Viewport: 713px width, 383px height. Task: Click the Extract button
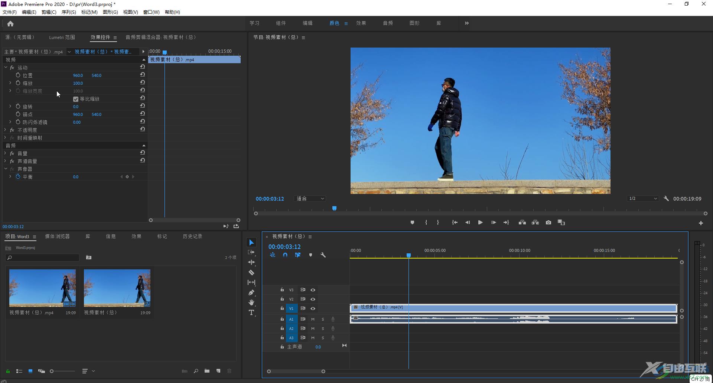click(x=535, y=223)
